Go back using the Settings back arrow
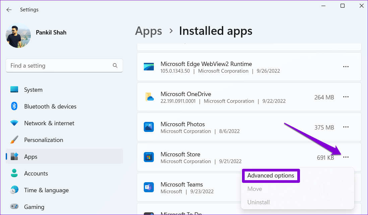Screen dimensions: 368x215 click(x=9, y=10)
